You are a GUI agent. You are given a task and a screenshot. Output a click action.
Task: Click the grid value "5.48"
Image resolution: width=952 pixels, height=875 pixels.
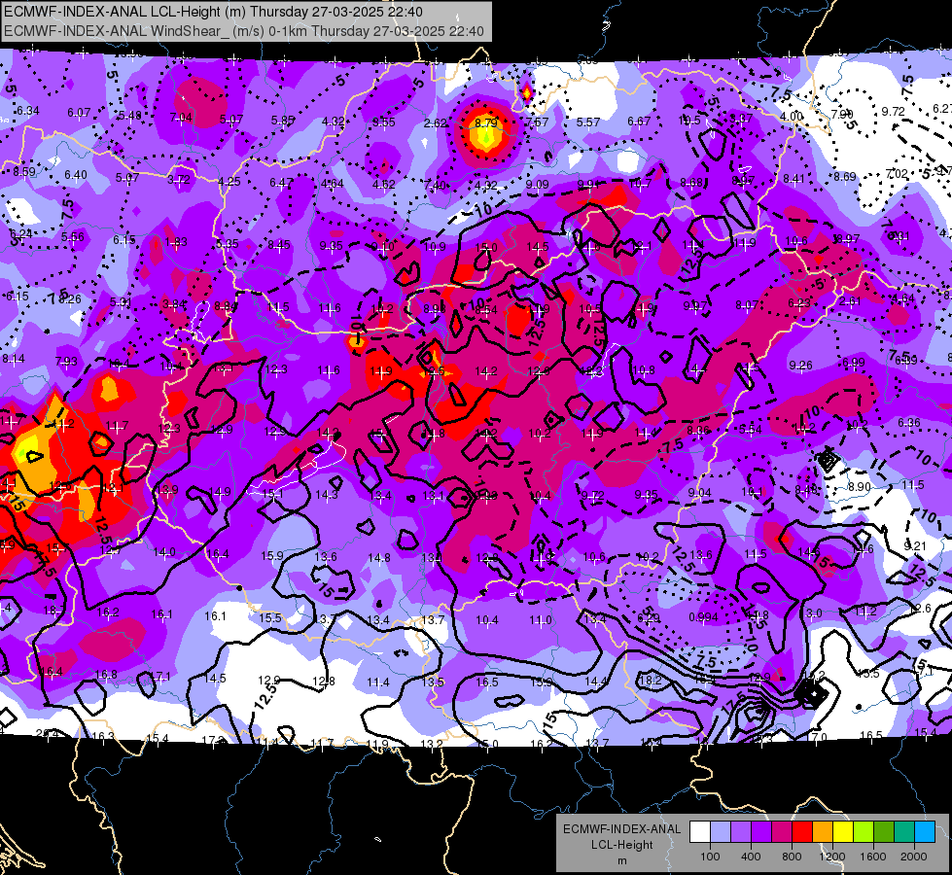[130, 116]
